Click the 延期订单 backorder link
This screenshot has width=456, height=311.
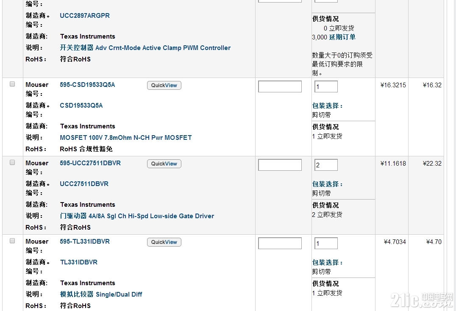(x=342, y=37)
